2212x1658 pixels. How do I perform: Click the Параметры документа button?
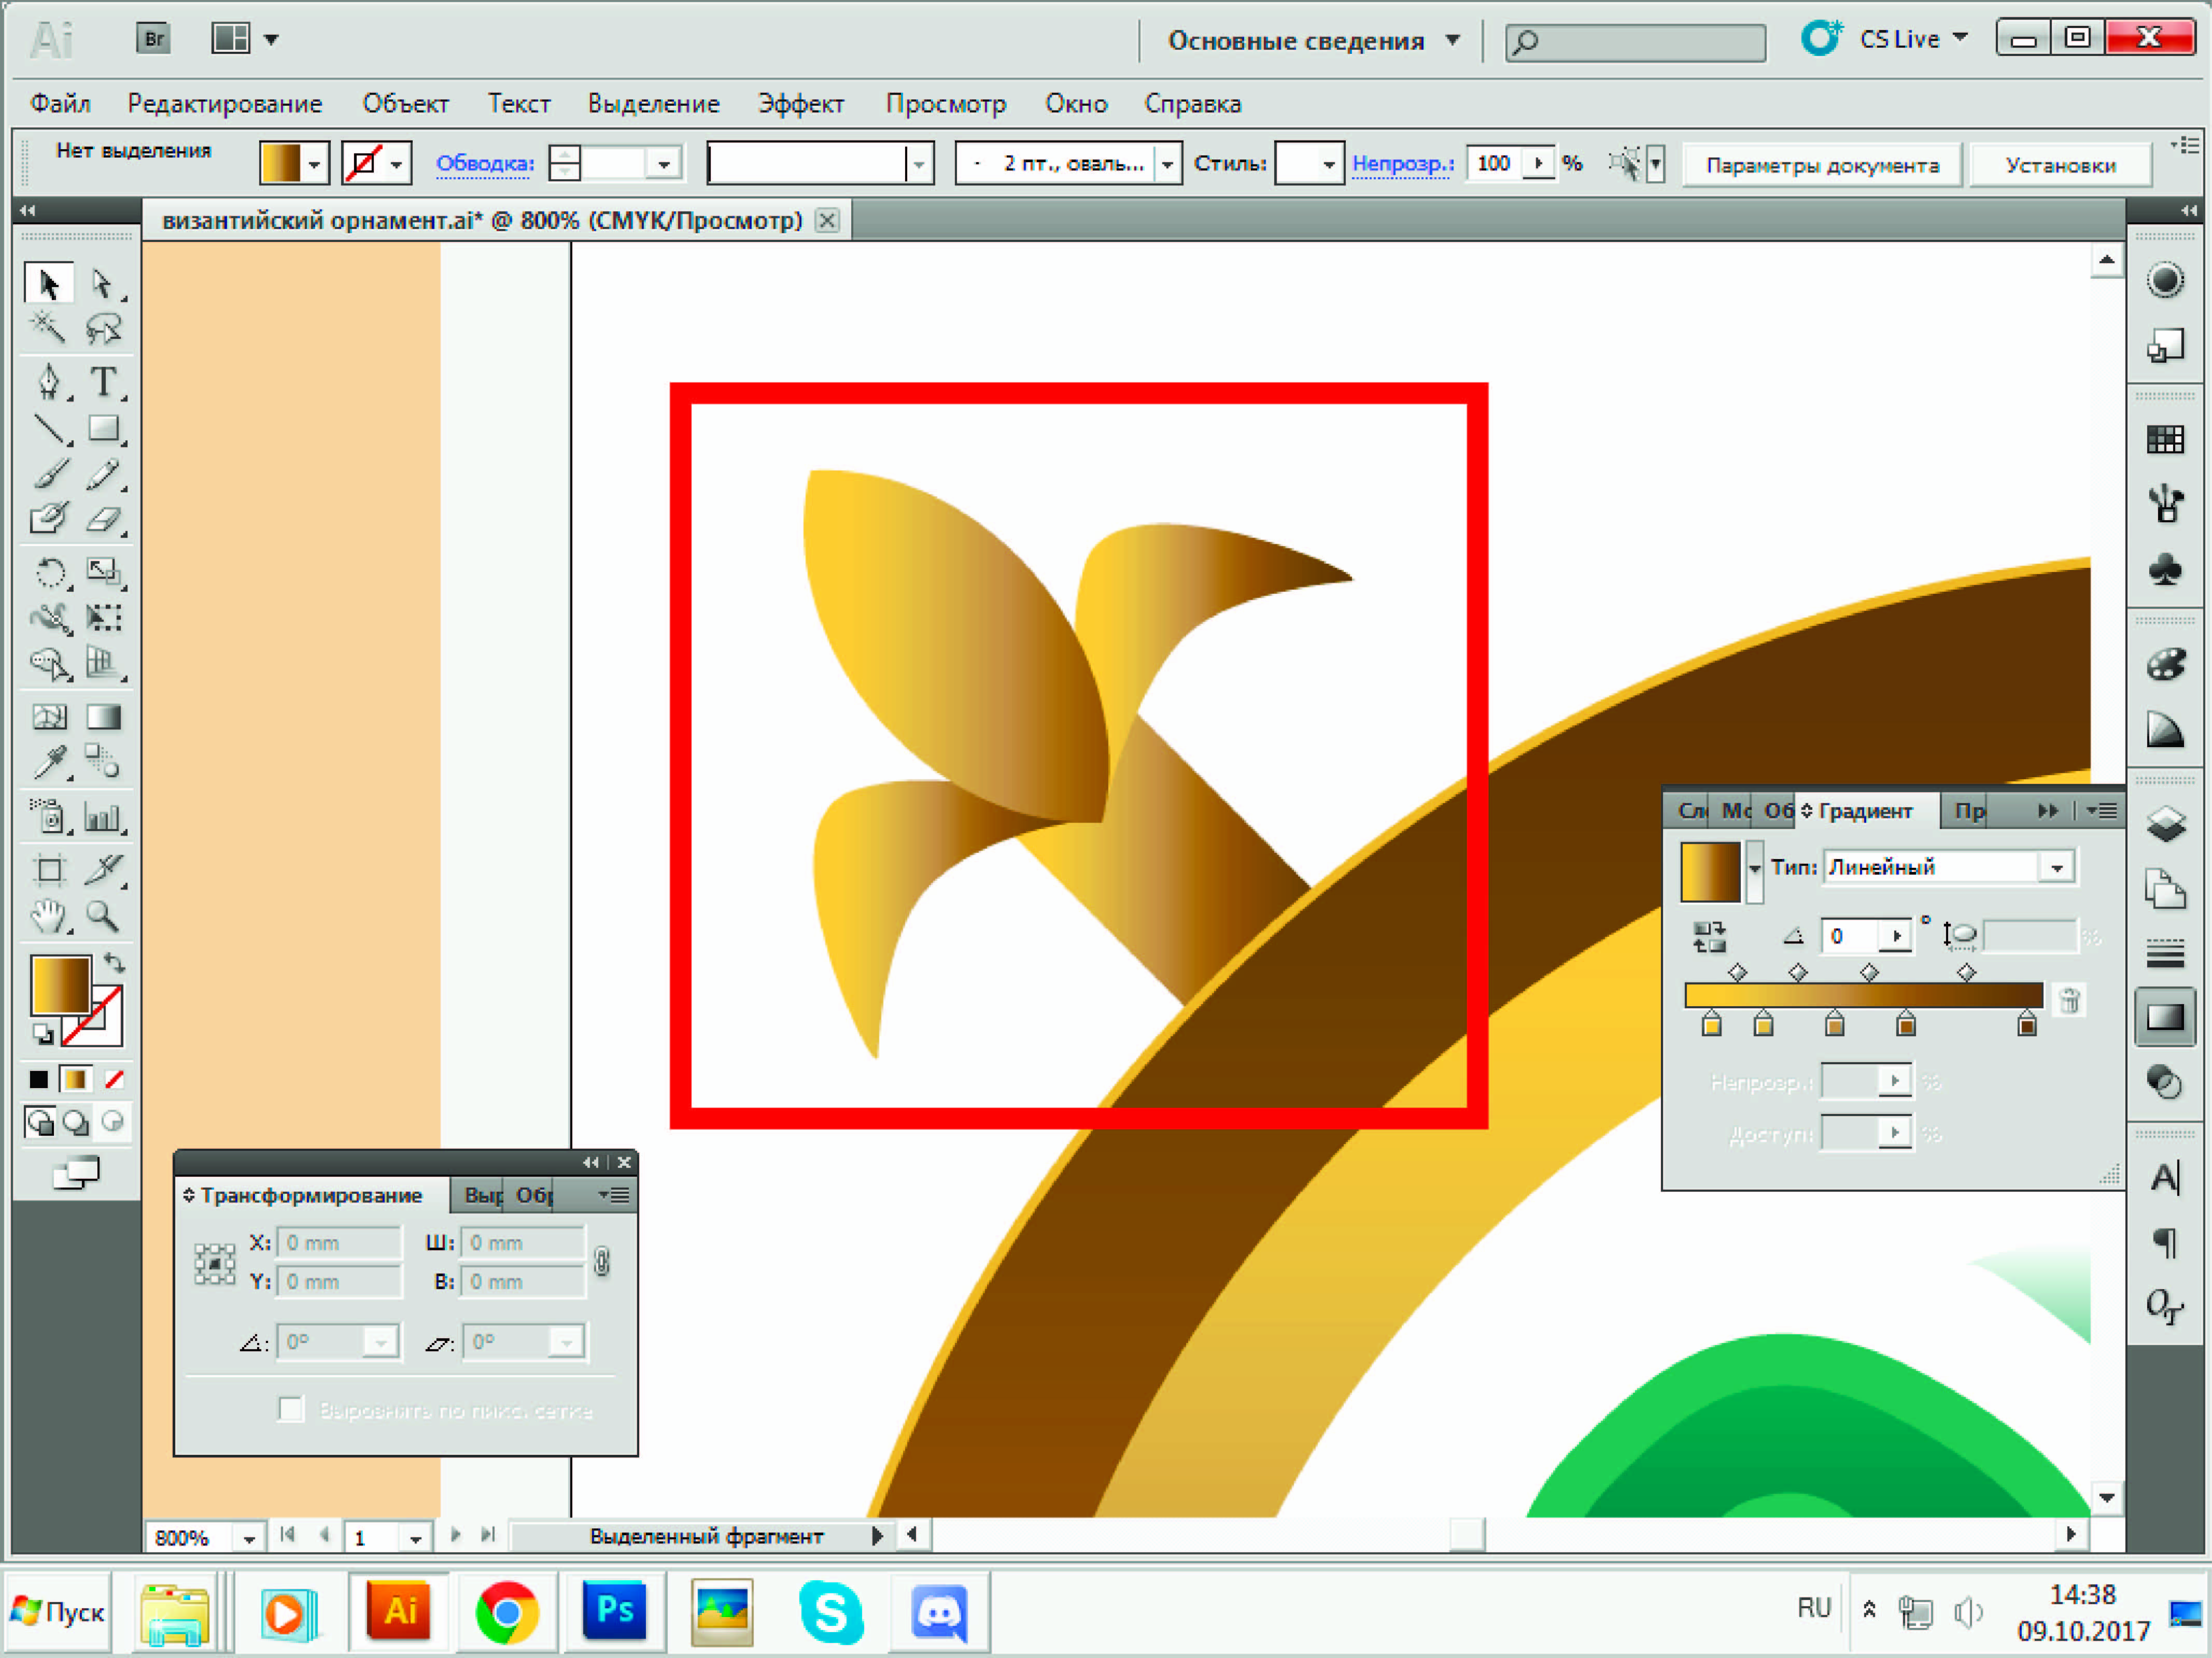pos(1821,165)
